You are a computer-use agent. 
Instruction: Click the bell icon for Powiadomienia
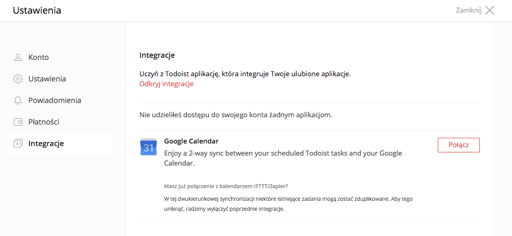tap(17, 100)
